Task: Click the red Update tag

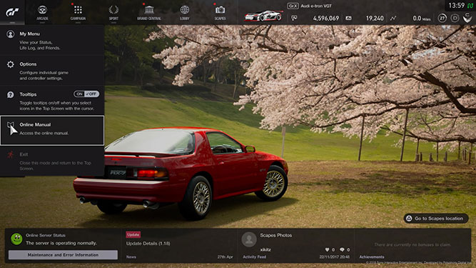Action: click(133, 234)
